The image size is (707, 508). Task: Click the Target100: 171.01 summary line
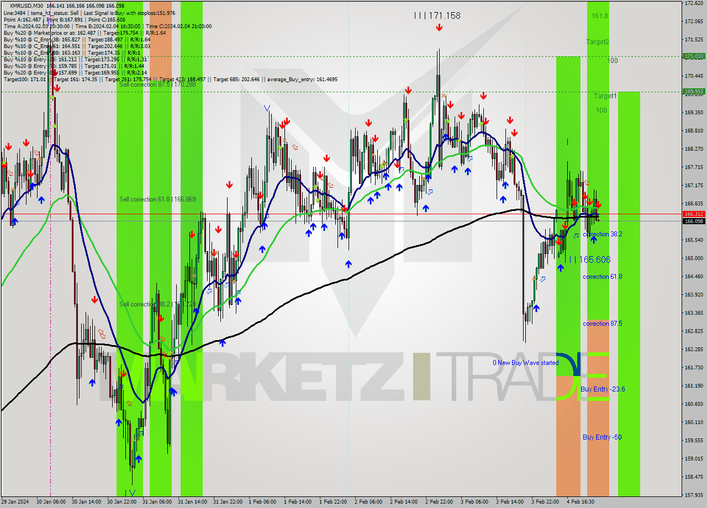pyautogui.click(x=171, y=79)
